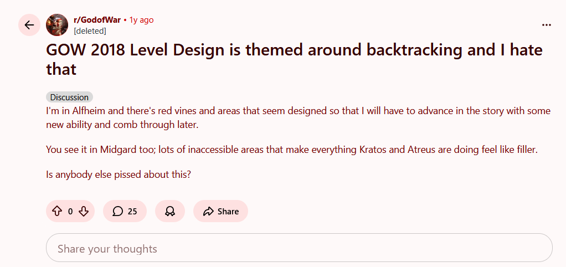Click the paragraph mentioning Midgard areas

coord(291,150)
